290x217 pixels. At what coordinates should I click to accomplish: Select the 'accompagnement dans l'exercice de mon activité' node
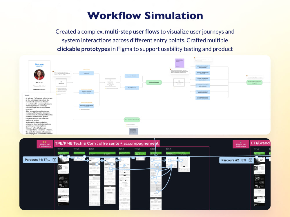[203, 98]
